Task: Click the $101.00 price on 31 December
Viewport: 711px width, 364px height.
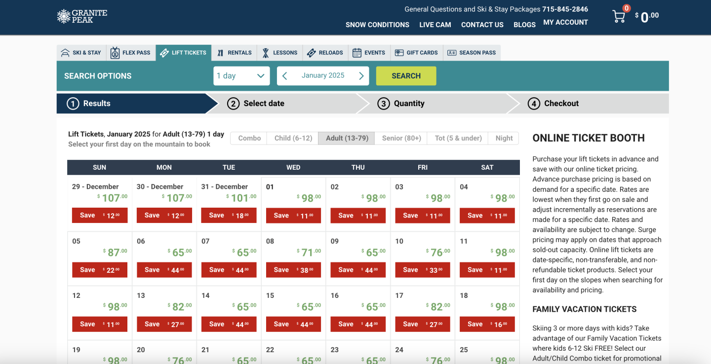Action: click(241, 198)
